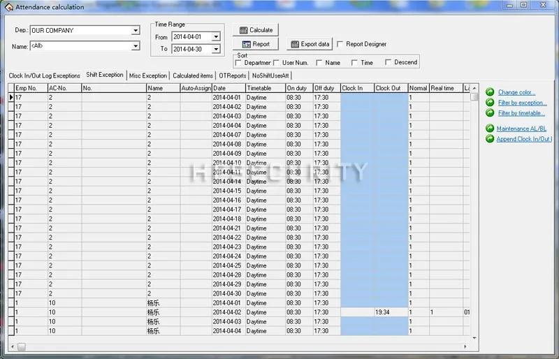Switch to Clock In/Out Log Exceptions tab
The height and width of the screenshot is (359, 559).
45,75
